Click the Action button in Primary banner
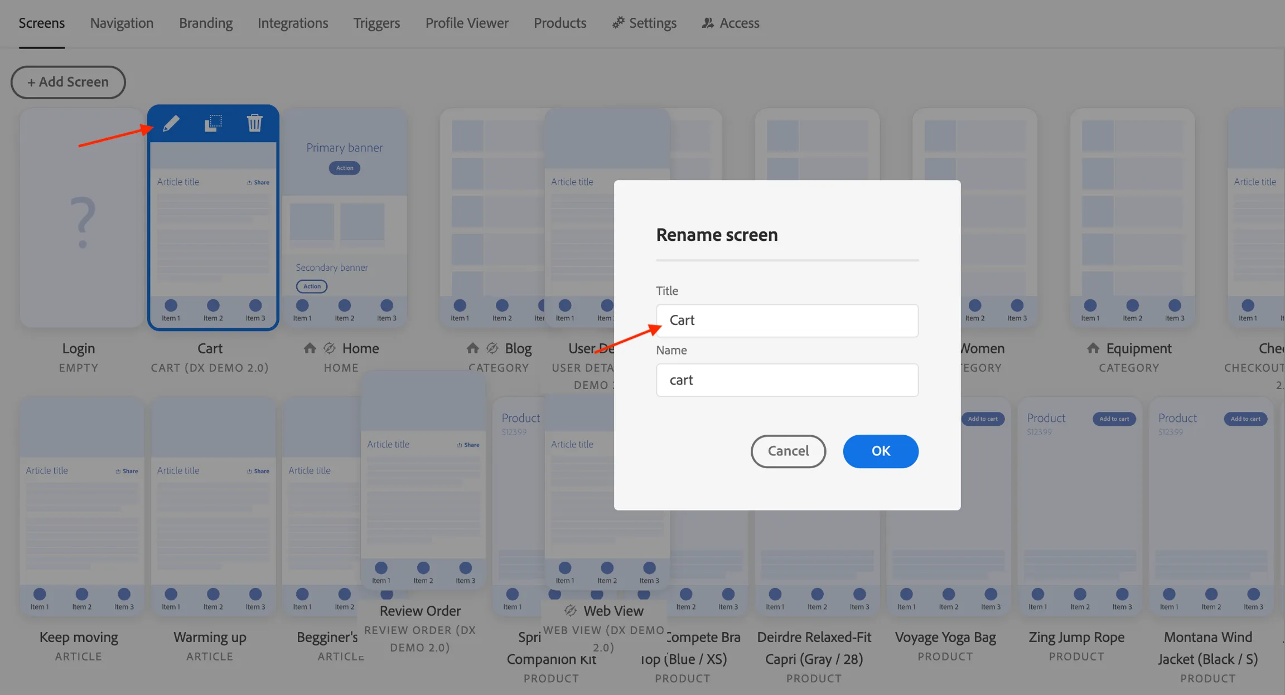 [x=345, y=168]
